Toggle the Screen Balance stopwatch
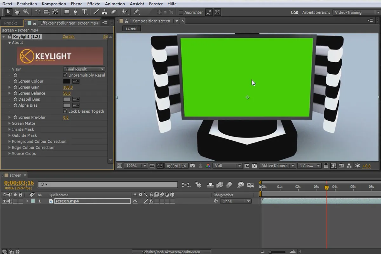 (15, 93)
